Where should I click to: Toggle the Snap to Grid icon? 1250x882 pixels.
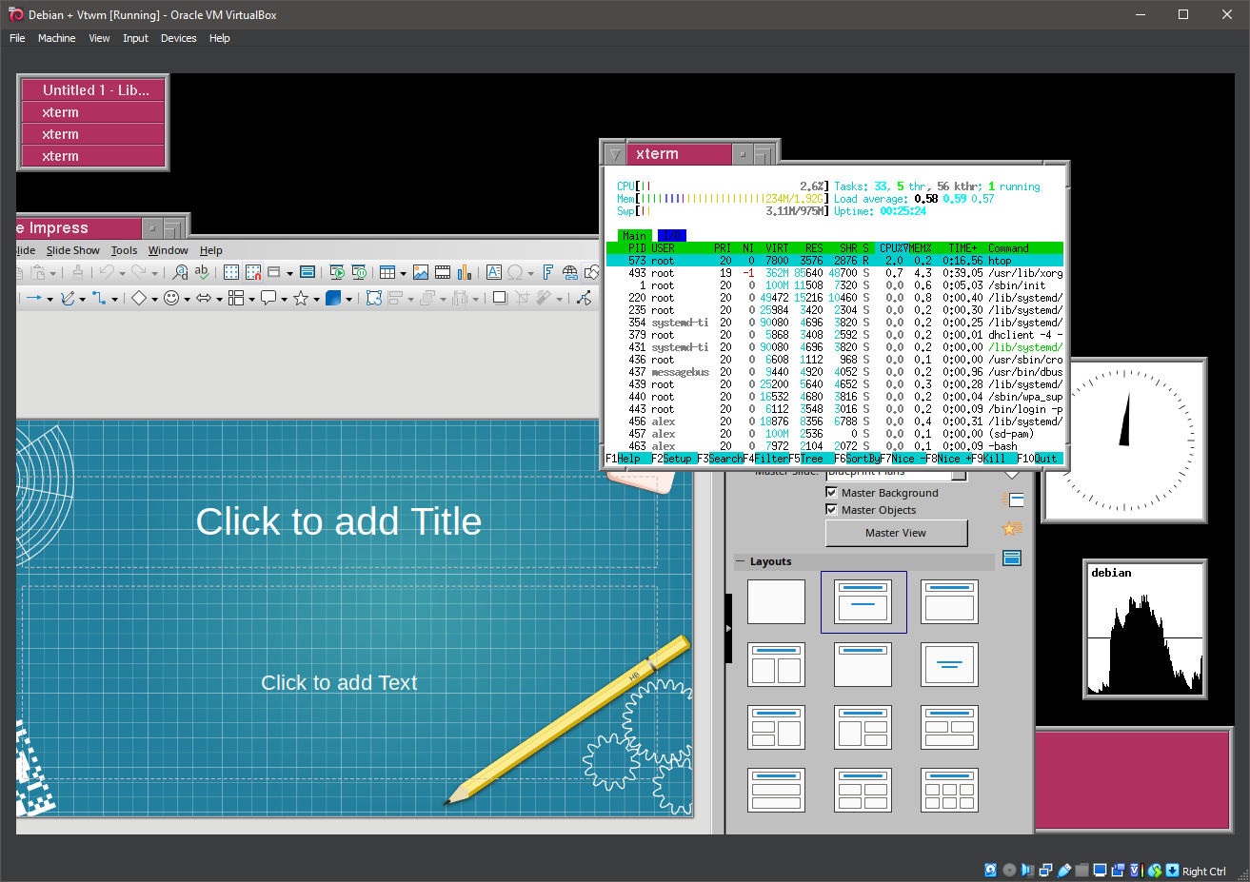click(x=253, y=272)
